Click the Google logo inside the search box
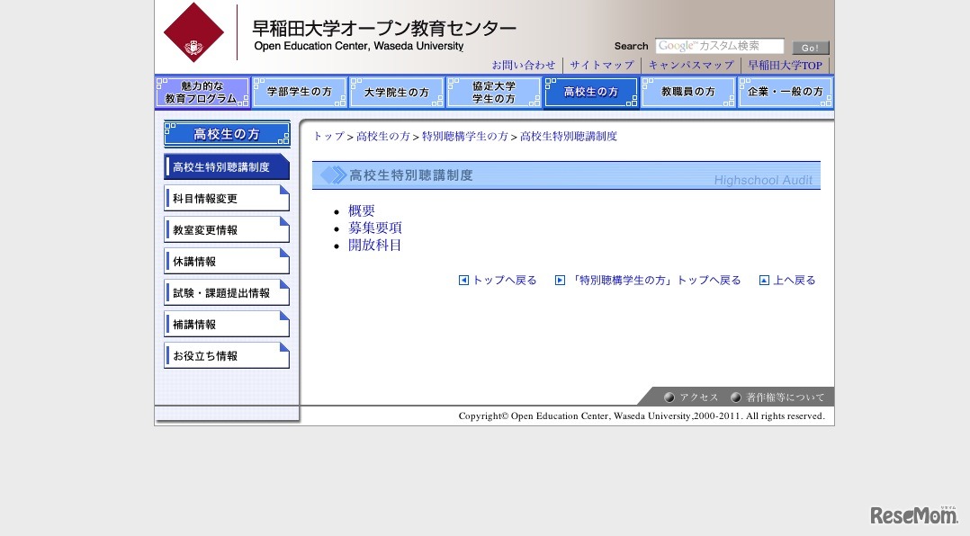Viewport: 970px width, 536px height. pyautogui.click(x=677, y=46)
